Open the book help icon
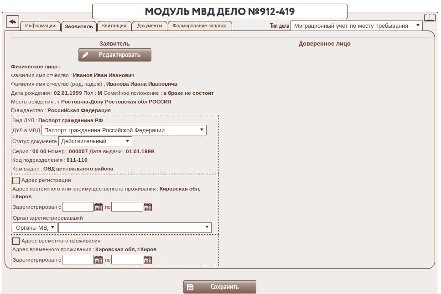This screenshot has width=441, height=294. [430, 18]
